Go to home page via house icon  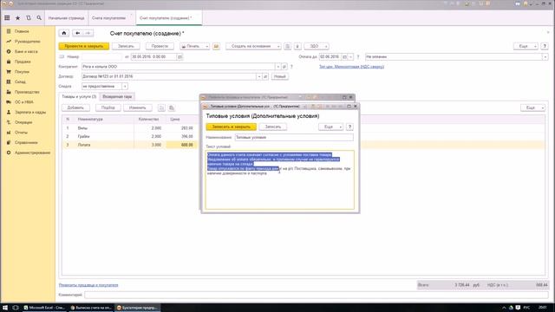tap(64, 33)
